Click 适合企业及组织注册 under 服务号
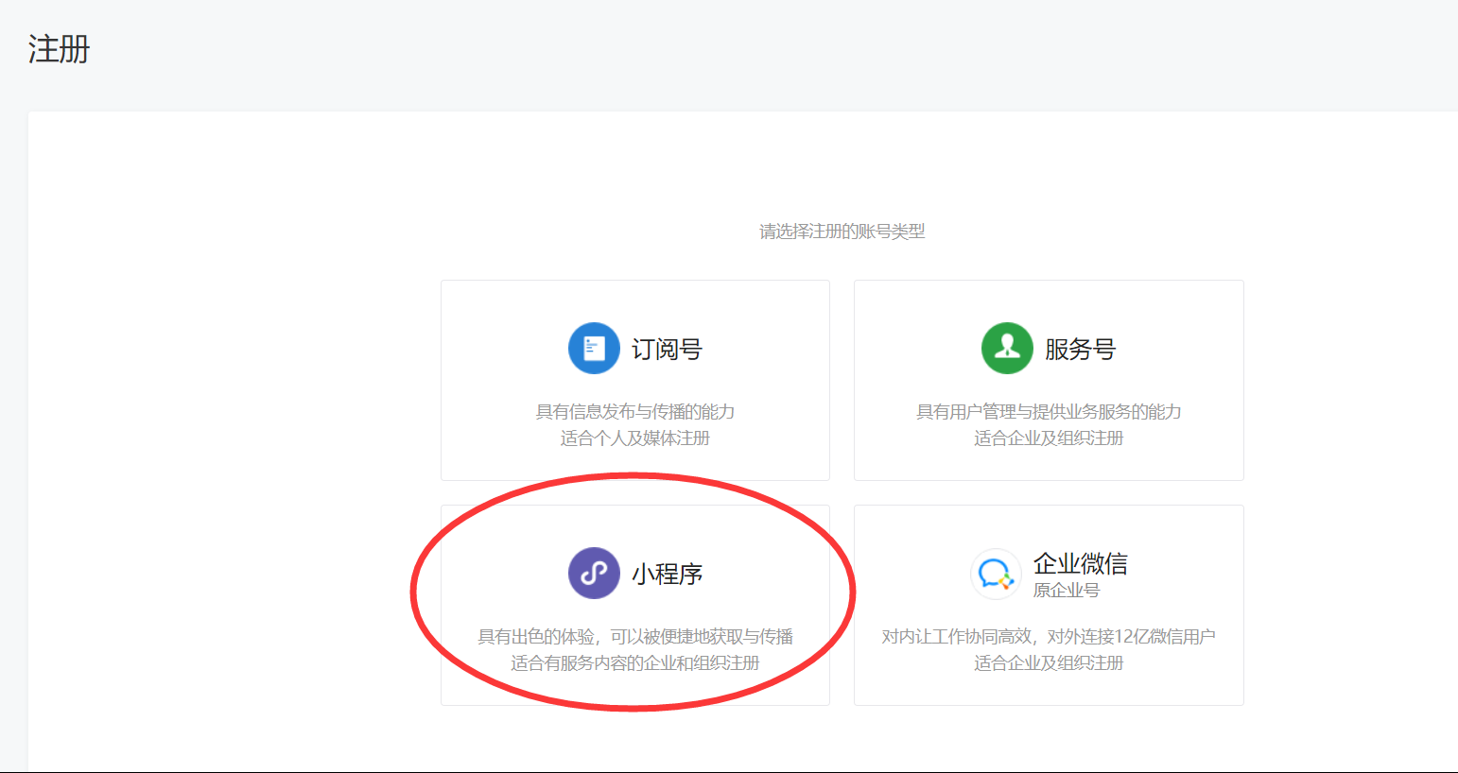 point(1049,438)
